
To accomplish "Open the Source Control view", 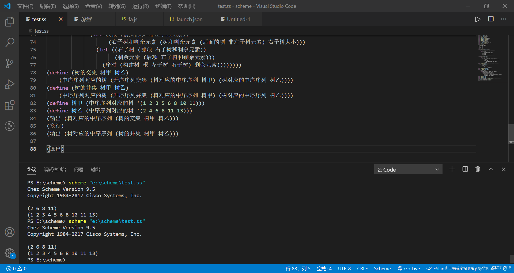I will pyautogui.click(x=10, y=63).
